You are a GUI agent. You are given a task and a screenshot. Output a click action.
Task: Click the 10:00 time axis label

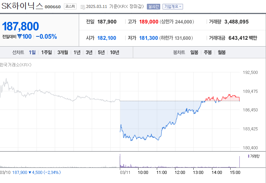pyautogui.click(x=143, y=172)
